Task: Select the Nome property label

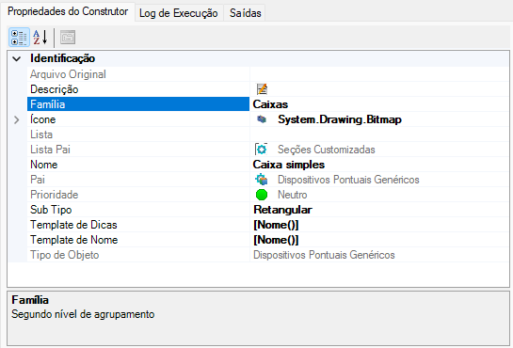Action: [44, 165]
